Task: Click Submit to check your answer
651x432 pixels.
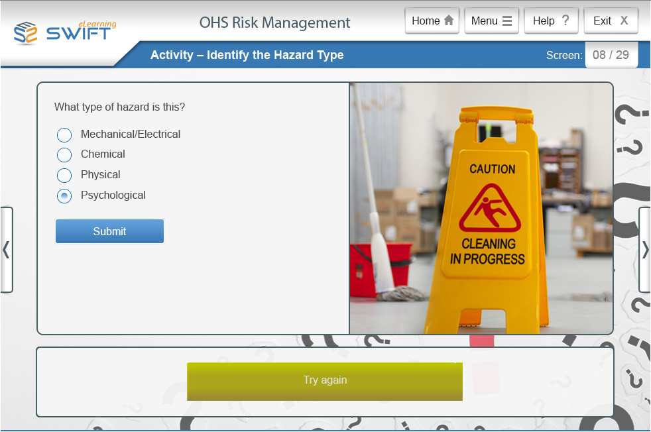Action: (x=109, y=231)
